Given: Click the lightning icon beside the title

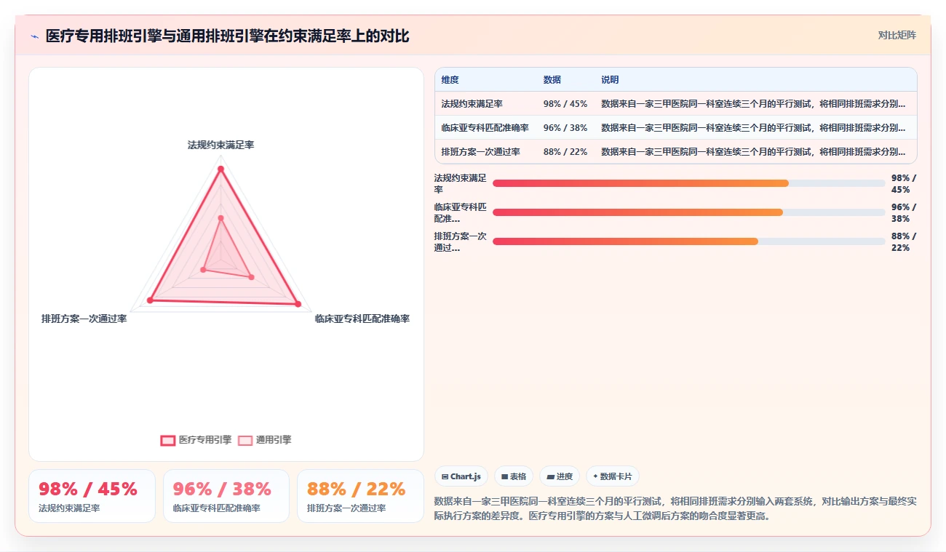Looking at the screenshot, I should (35, 36).
